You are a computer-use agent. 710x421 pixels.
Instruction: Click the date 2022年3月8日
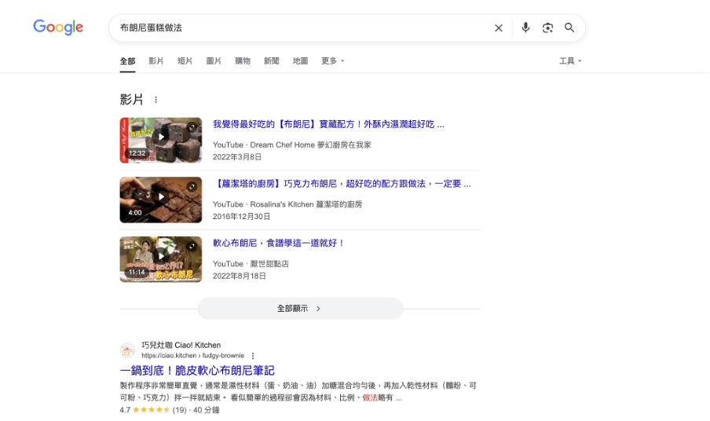click(x=237, y=157)
